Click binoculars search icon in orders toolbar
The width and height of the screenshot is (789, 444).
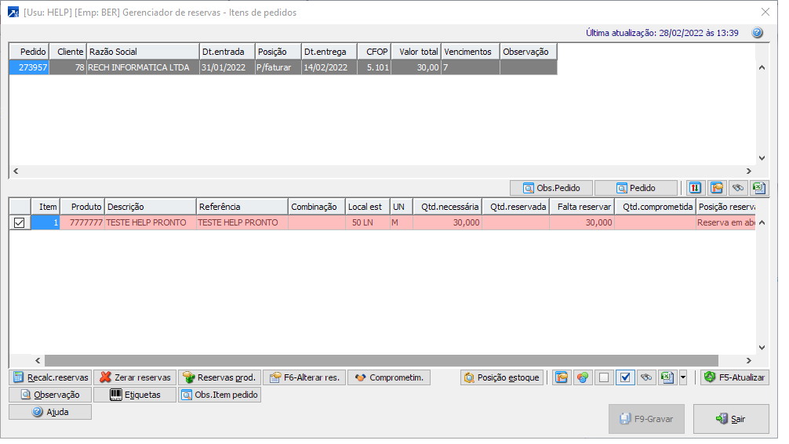[738, 188]
